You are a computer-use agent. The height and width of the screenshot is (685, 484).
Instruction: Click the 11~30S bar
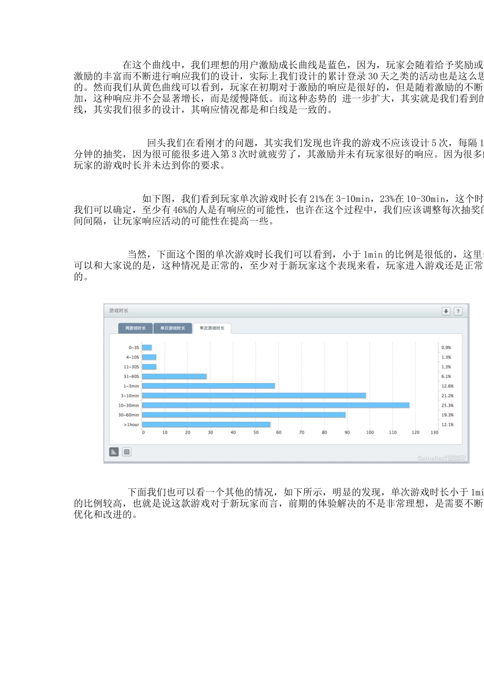pyautogui.click(x=149, y=367)
